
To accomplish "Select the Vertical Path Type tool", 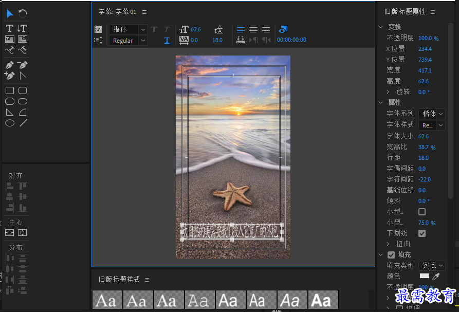I will (x=23, y=50).
